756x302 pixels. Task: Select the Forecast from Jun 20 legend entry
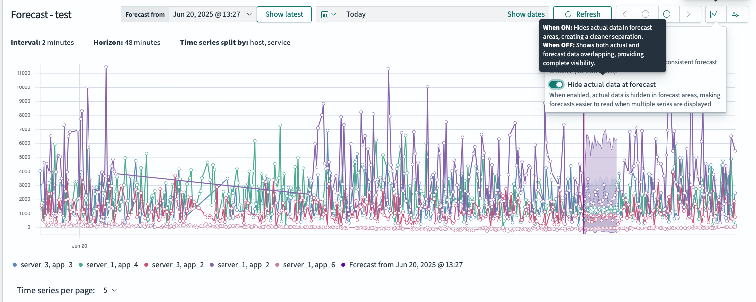[405, 265]
